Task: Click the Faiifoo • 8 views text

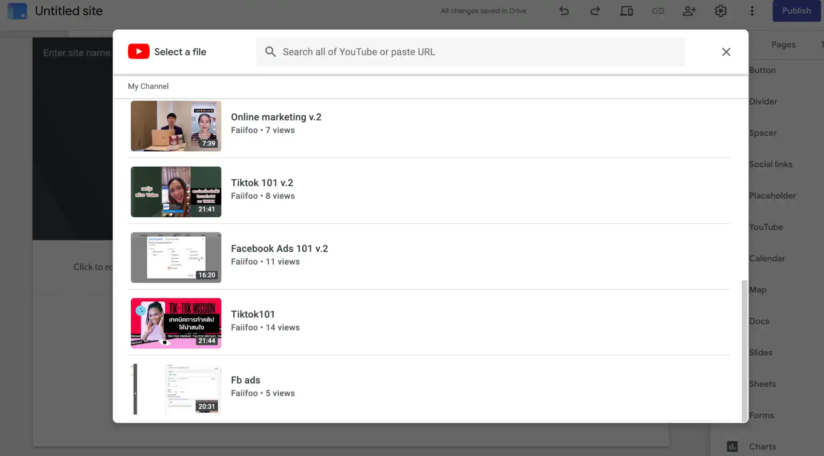Action: coord(263,196)
